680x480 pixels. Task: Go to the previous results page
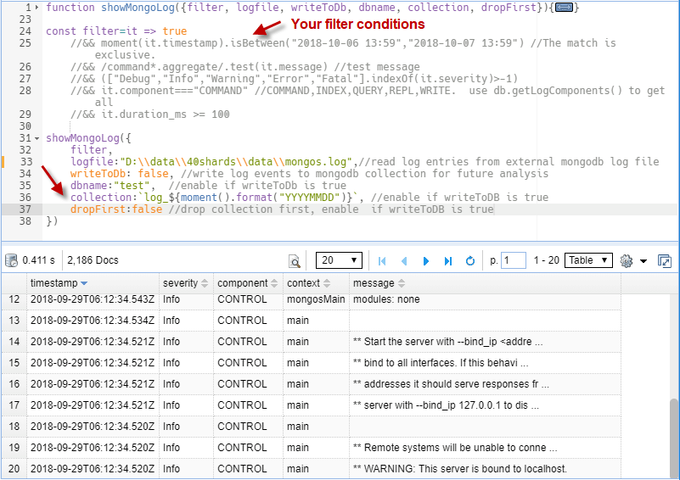click(x=404, y=261)
